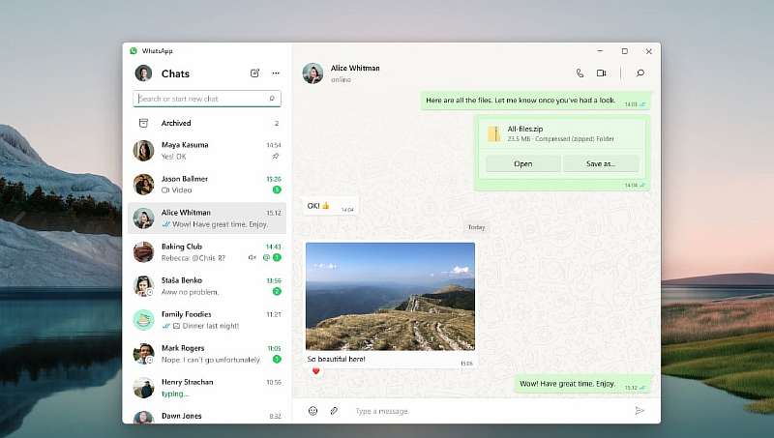The height and width of the screenshot is (438, 774).
Task: Open the three-dot menu beside Chats
Action: coord(276,73)
